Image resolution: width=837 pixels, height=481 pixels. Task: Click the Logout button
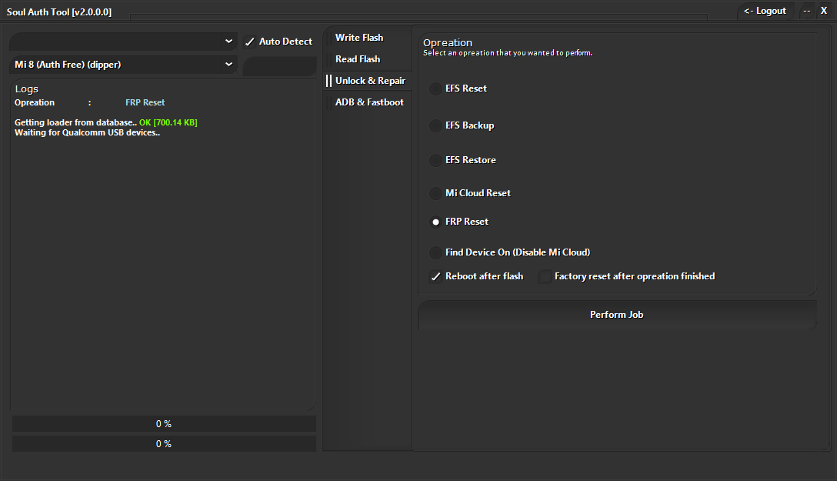pos(765,11)
